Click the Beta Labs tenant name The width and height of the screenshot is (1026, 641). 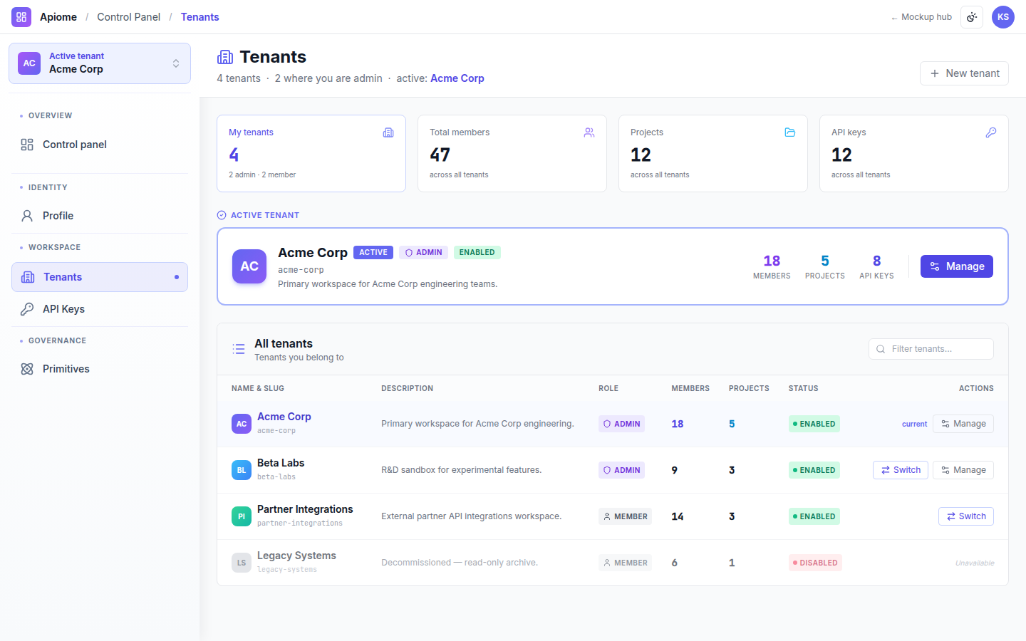click(281, 463)
